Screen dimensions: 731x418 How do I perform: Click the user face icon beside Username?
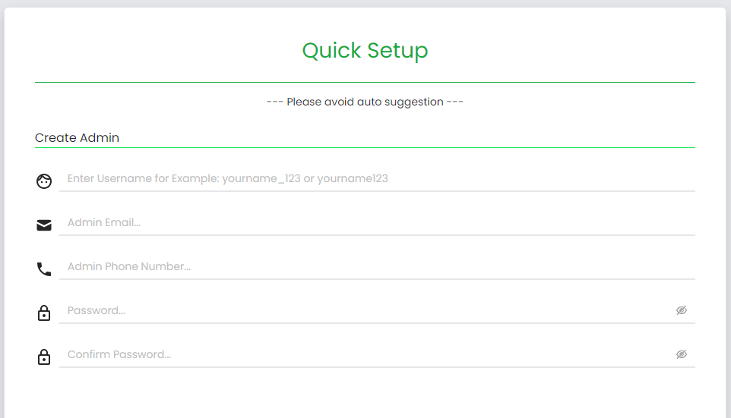pyautogui.click(x=44, y=181)
